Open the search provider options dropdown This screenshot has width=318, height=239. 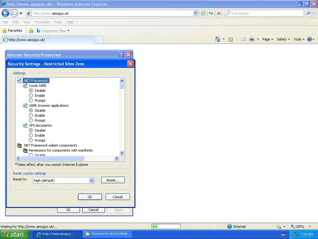click(x=314, y=13)
